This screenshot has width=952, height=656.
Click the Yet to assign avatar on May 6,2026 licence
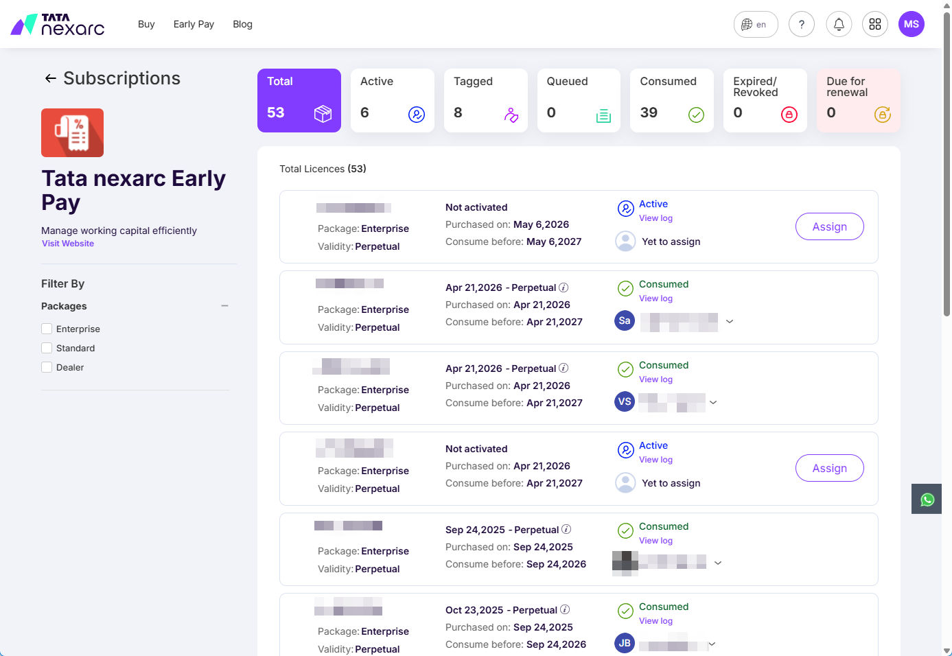pyautogui.click(x=625, y=241)
